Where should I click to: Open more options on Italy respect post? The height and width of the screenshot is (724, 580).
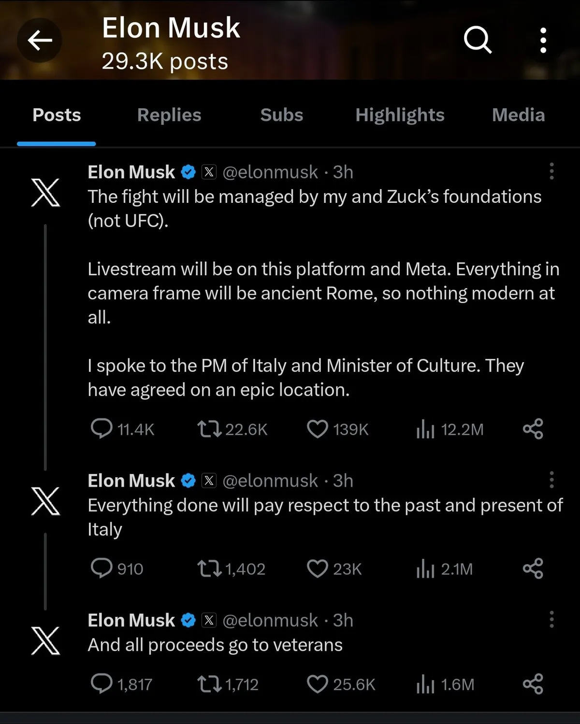[551, 480]
